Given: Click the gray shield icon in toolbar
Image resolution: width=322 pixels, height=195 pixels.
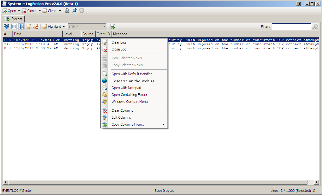Looking at the screenshot, I should [x=82, y=11].
